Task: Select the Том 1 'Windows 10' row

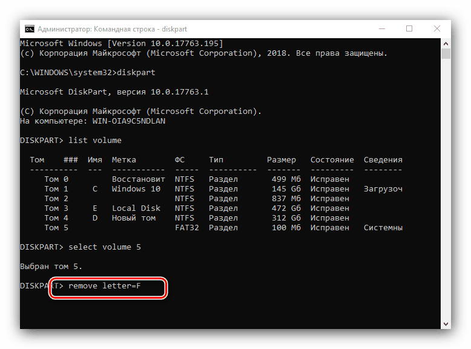Action: pos(136,189)
